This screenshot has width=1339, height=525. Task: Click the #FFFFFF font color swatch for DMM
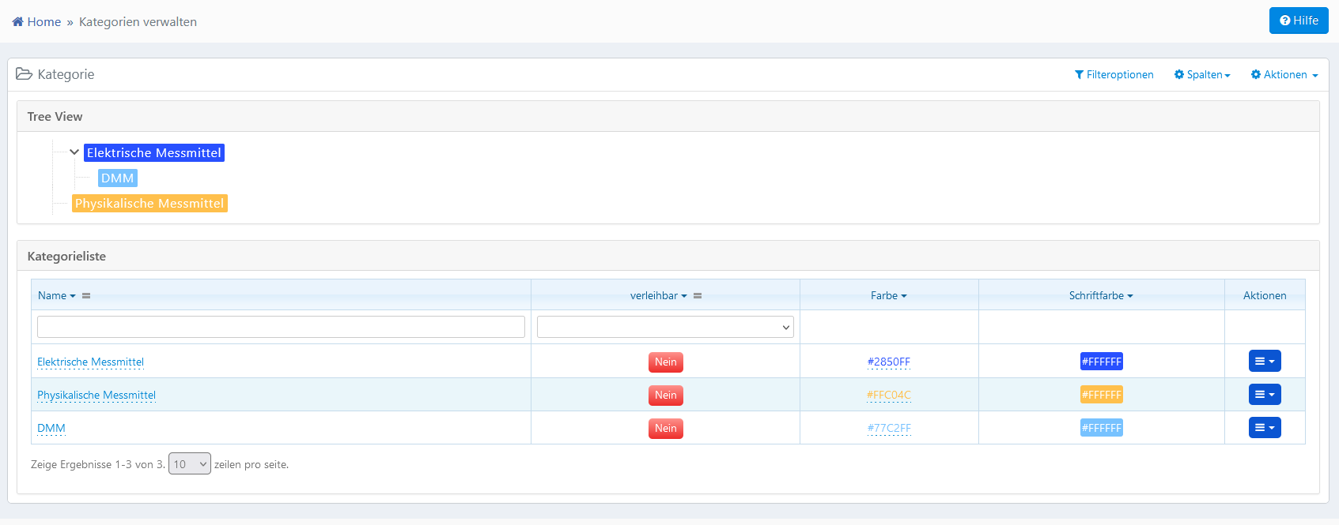[1101, 428]
